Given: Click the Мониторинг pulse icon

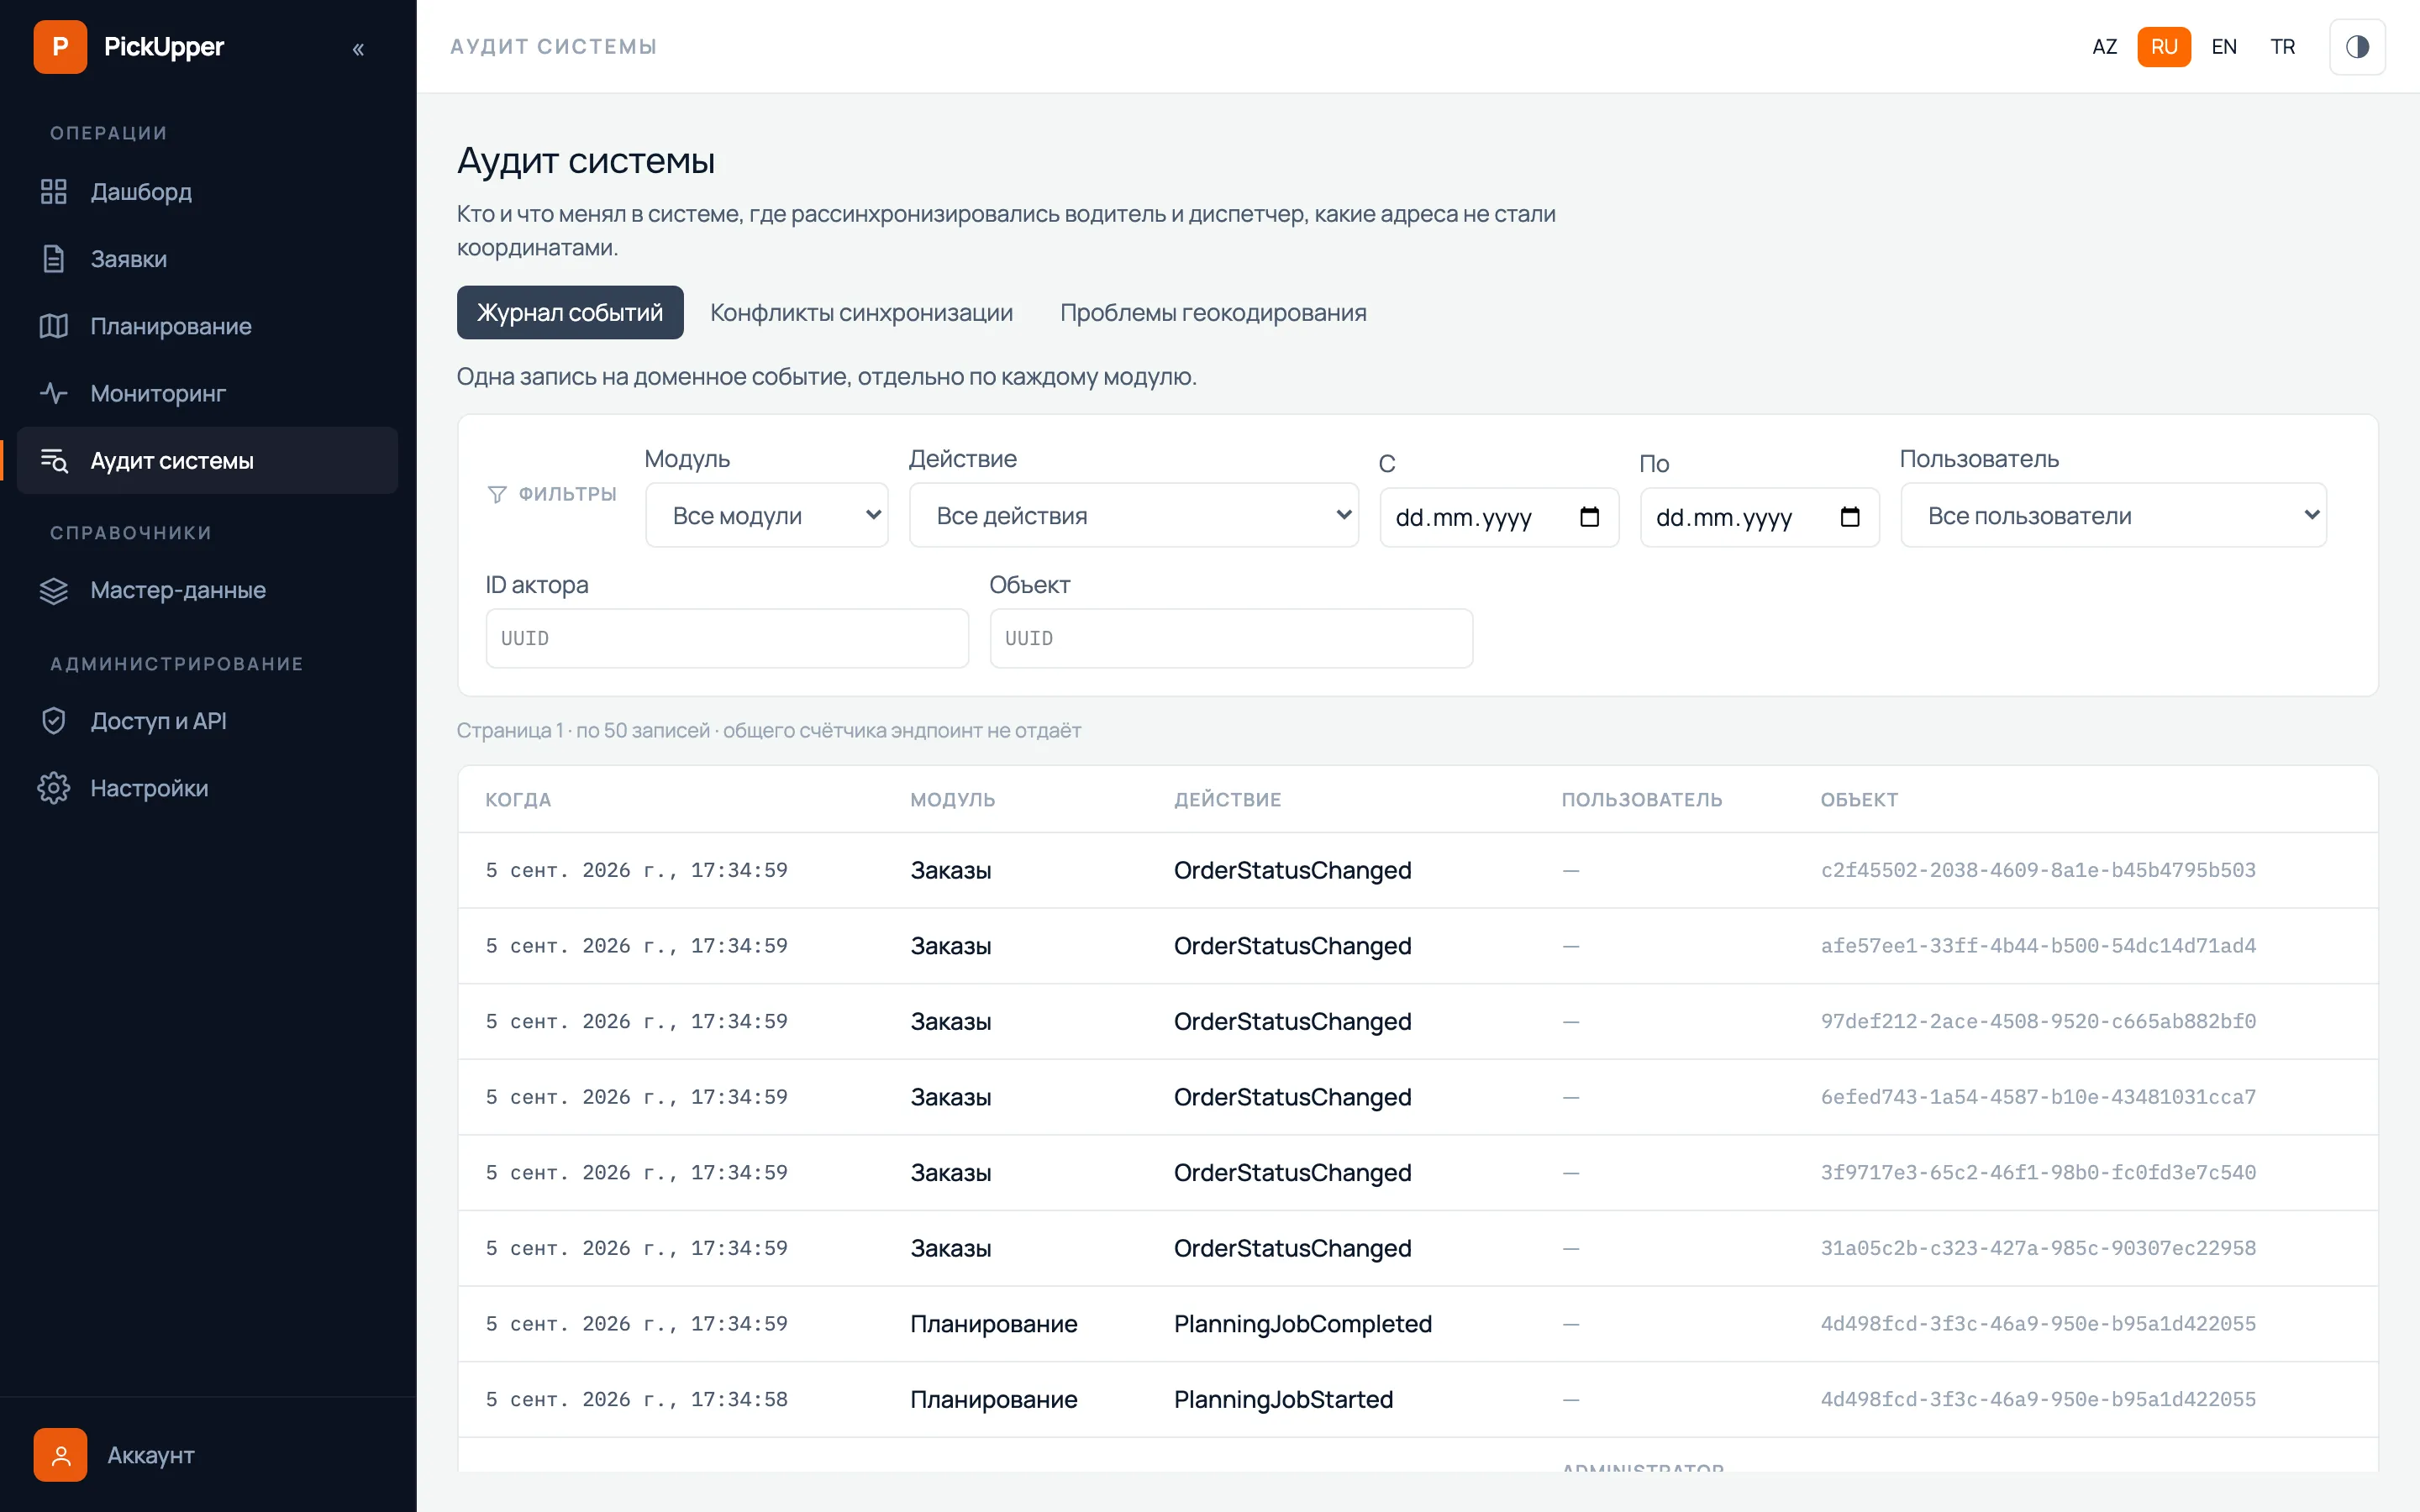Looking at the screenshot, I should 54,393.
